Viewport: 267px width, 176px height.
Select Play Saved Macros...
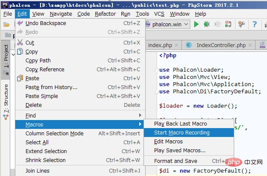click(180, 151)
